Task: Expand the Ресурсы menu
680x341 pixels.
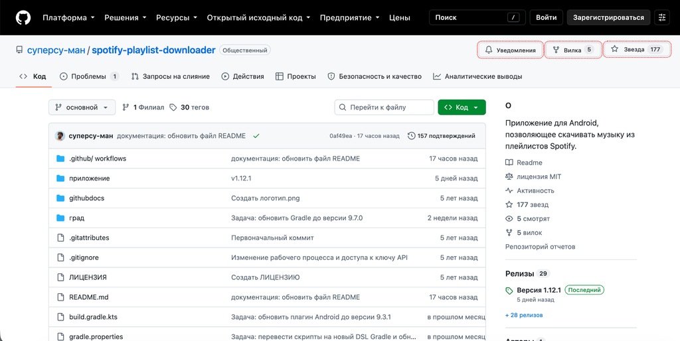Action: 177,18
